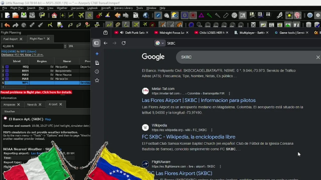Go to home position with the house icon

54,15
